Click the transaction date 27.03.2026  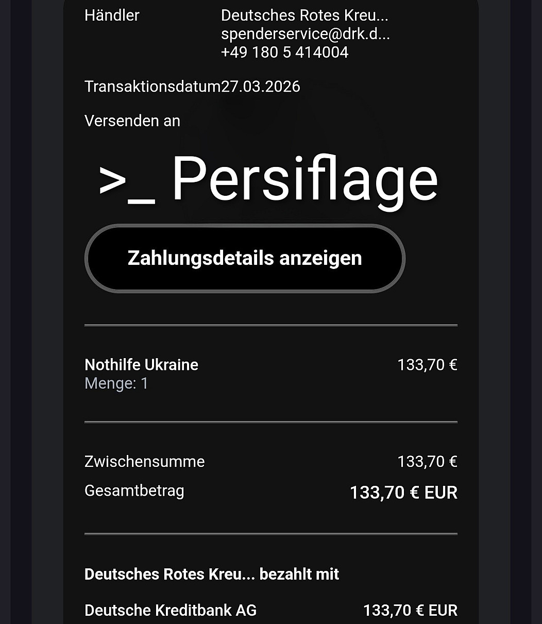(261, 86)
